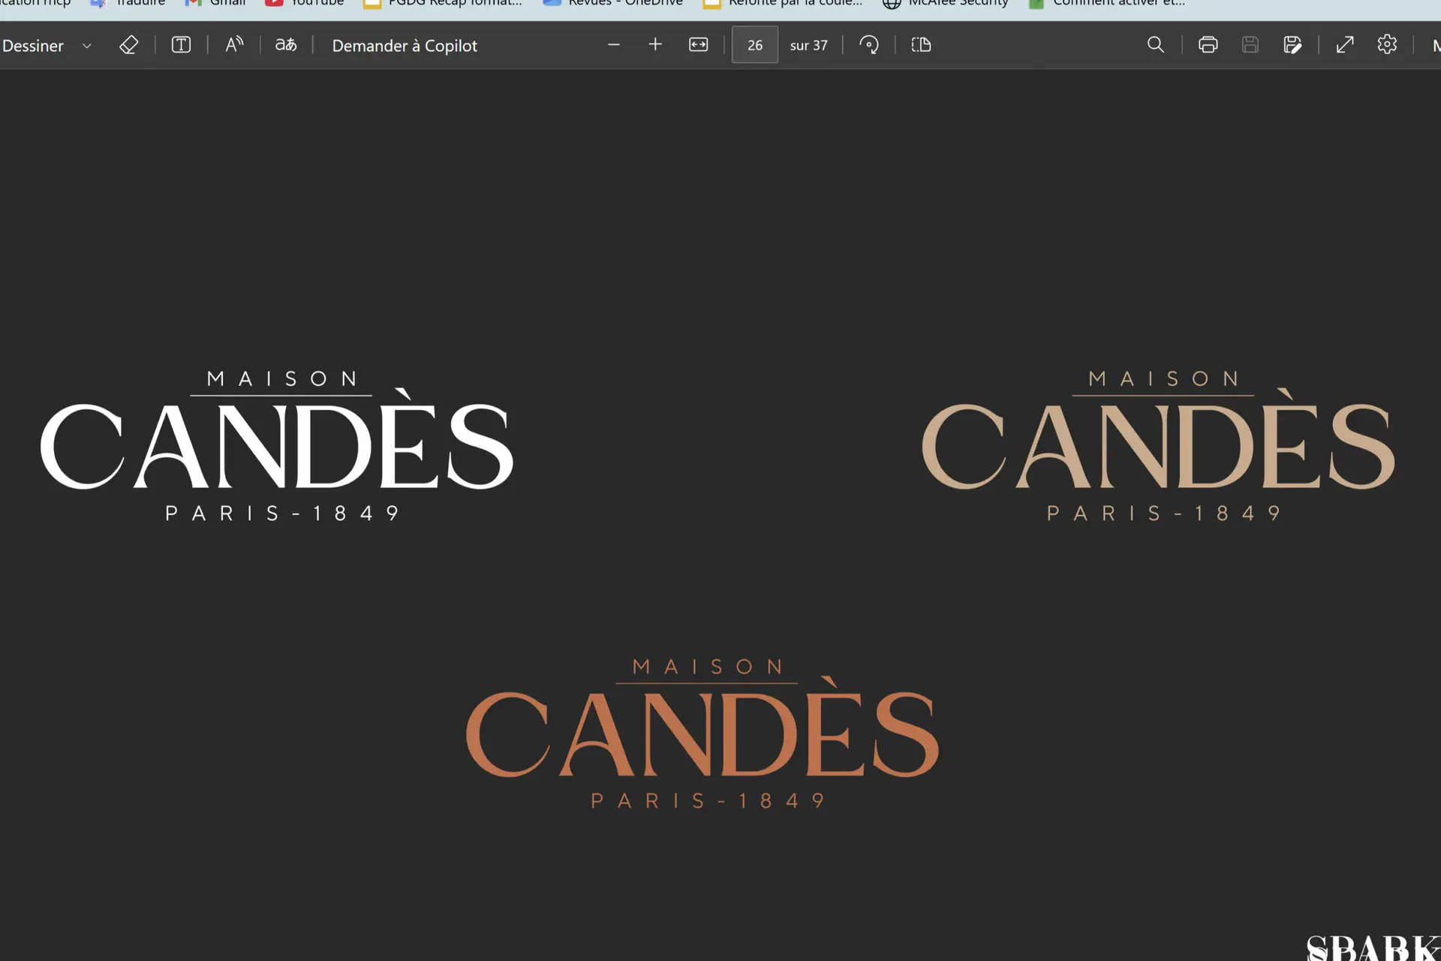
Task: Open the McAfee Security bookmark
Action: point(946,3)
